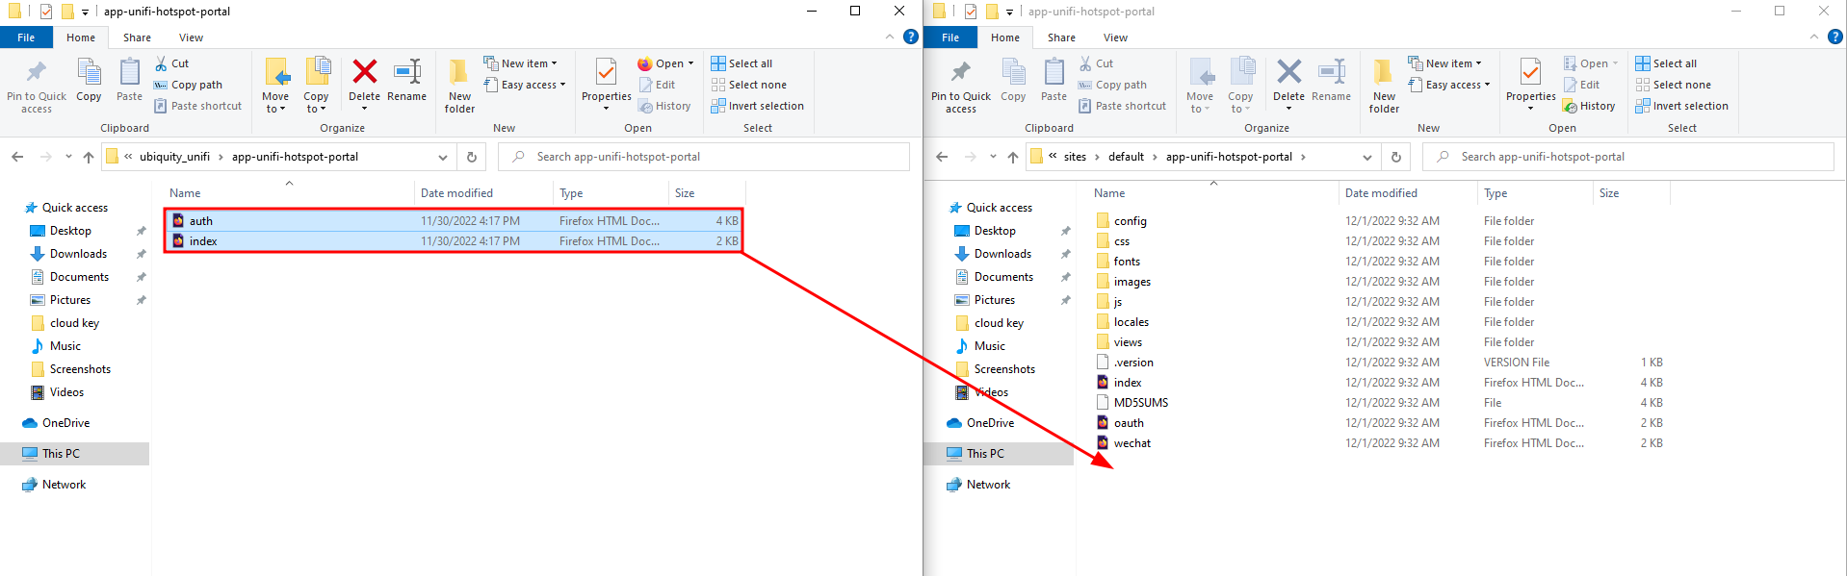The image size is (1847, 576).
Task: Open Downloads in left navigation pane
Action: pos(78,254)
